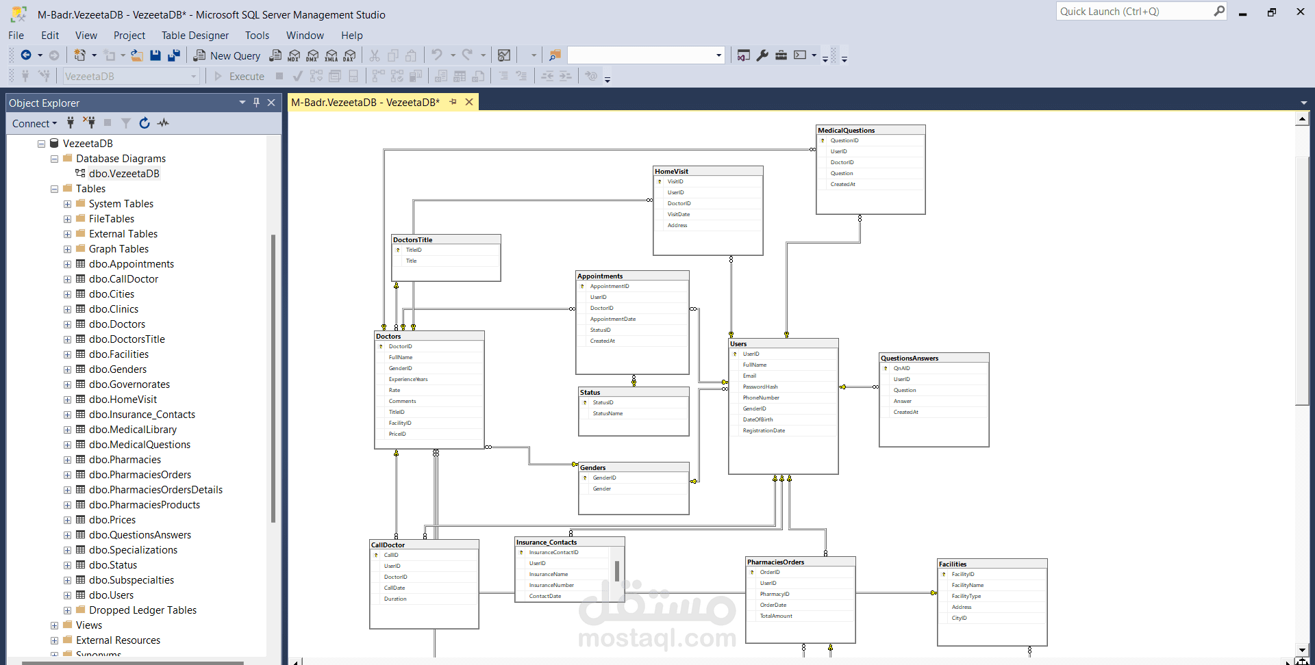Click the PasswordHash column in the diagram
The image size is (1315, 665).
coord(760,387)
